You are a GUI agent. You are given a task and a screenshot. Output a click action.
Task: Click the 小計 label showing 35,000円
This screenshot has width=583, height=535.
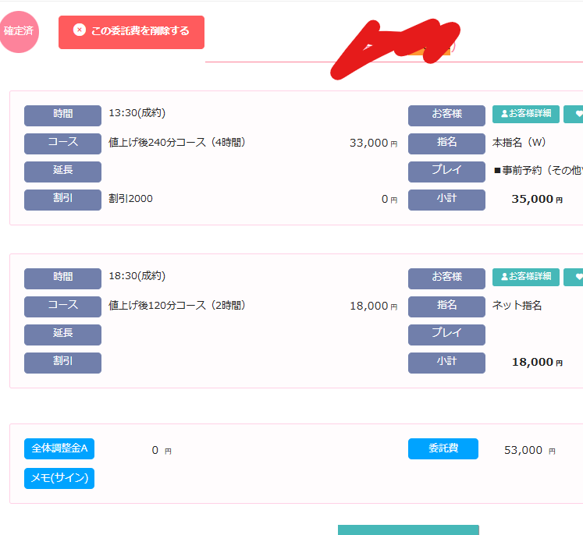pos(446,200)
